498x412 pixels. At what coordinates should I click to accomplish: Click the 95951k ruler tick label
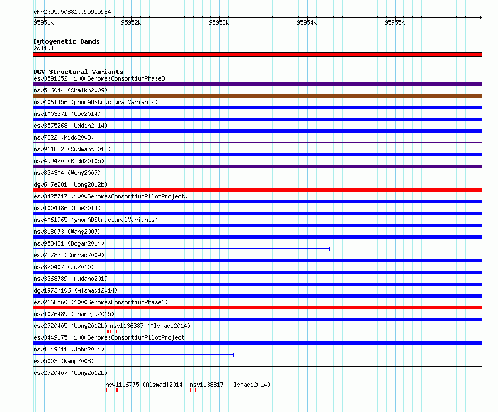click(x=44, y=22)
